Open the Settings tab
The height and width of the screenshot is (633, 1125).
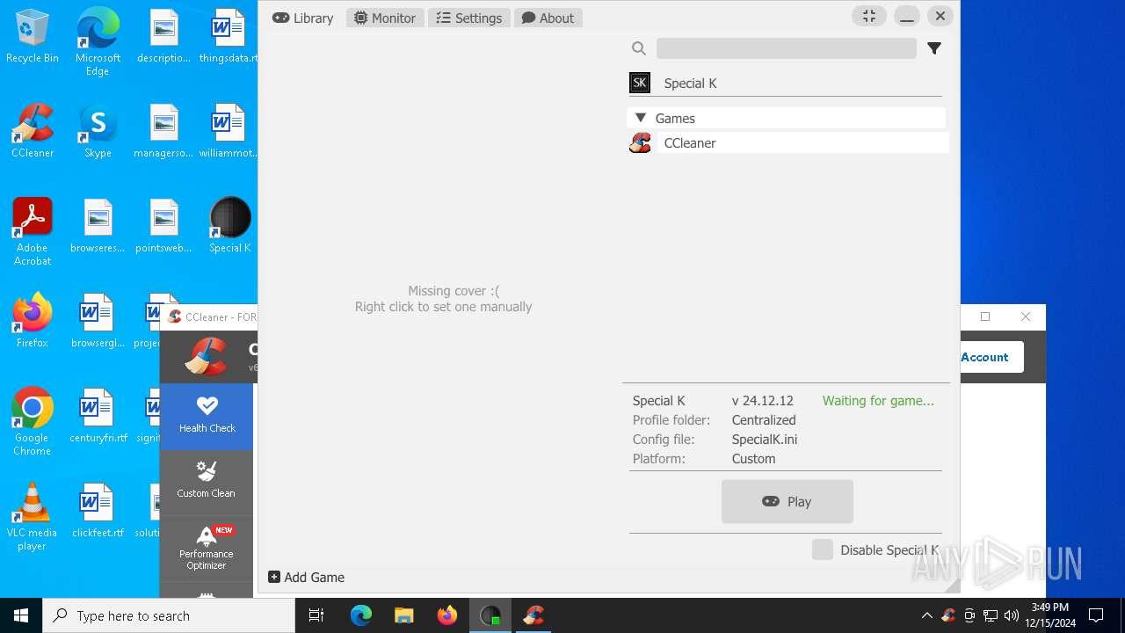[x=469, y=18]
